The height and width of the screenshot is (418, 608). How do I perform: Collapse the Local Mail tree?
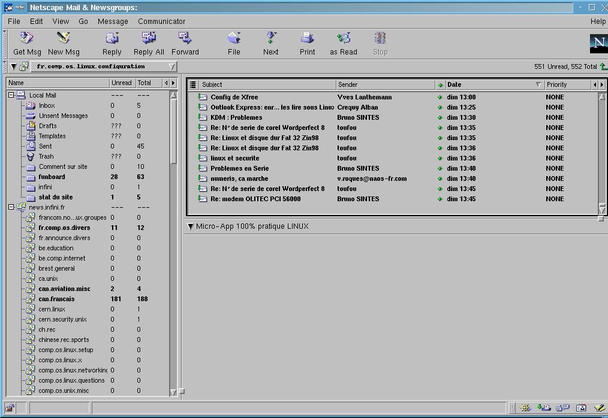(11, 95)
